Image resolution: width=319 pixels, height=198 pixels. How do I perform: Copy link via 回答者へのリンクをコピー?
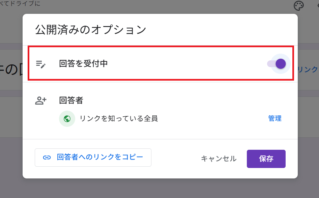point(93,158)
